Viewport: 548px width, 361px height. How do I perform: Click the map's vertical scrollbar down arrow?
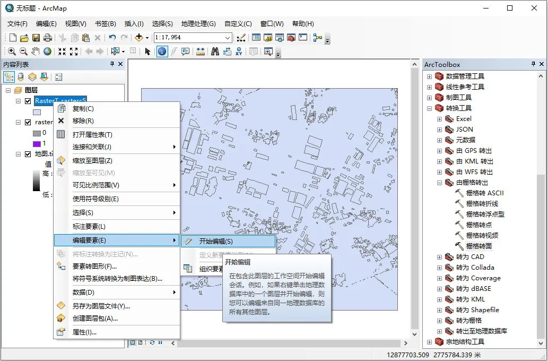(x=414, y=334)
